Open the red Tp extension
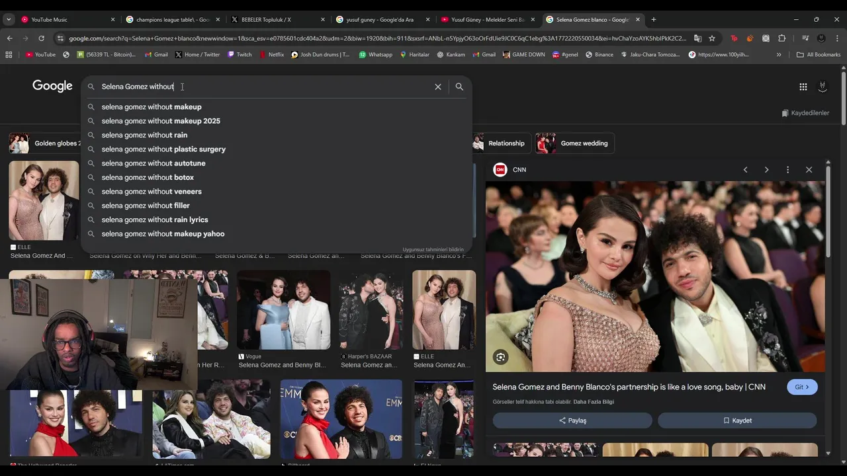The image size is (847, 476). pos(734,38)
